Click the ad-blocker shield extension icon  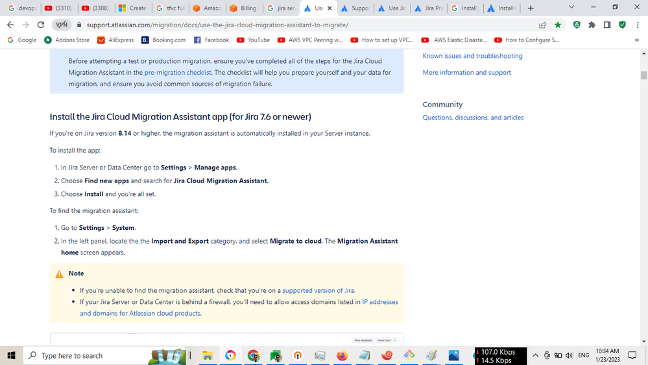[x=577, y=25]
